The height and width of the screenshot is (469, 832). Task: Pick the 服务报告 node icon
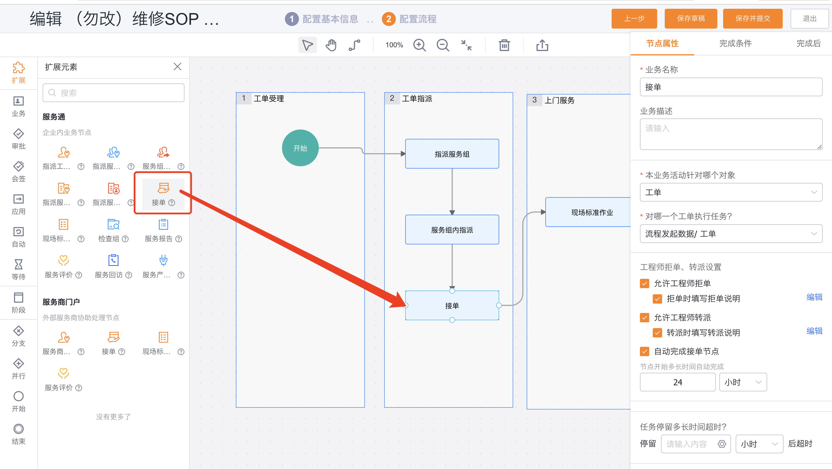(x=163, y=224)
